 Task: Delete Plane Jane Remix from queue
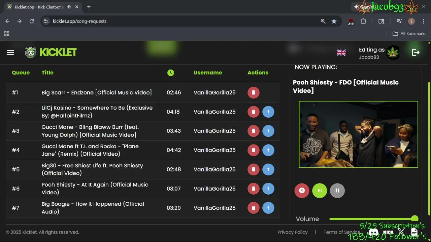254,150
